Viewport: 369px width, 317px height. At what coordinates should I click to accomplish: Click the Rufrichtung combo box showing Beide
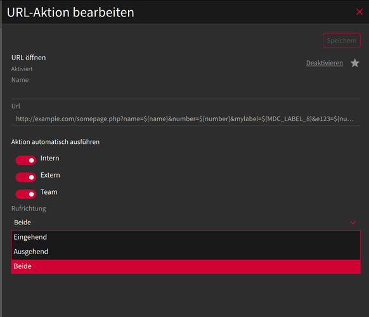pos(186,223)
